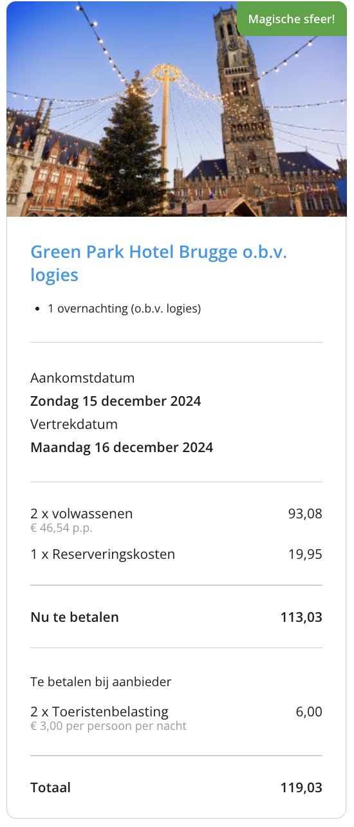Click the € 3,00 per persoon per nacht note
The height and width of the screenshot is (827, 354).
[109, 726]
